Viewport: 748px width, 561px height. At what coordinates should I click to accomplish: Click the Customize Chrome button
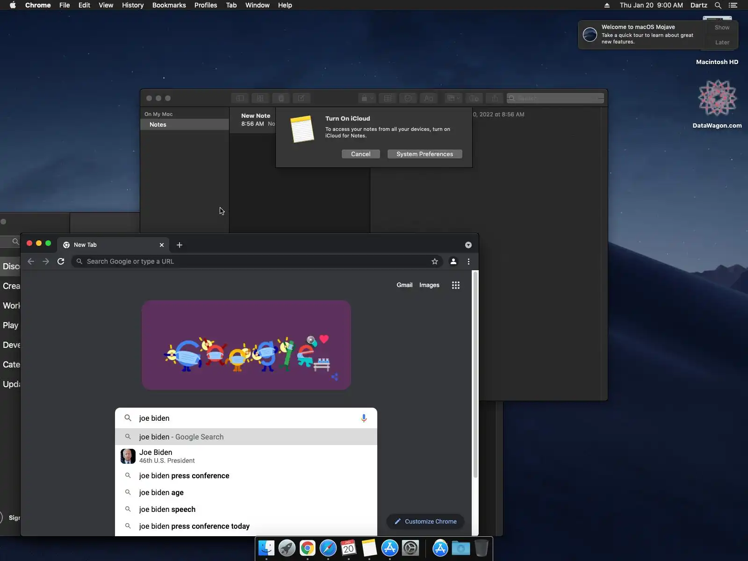[x=425, y=521]
